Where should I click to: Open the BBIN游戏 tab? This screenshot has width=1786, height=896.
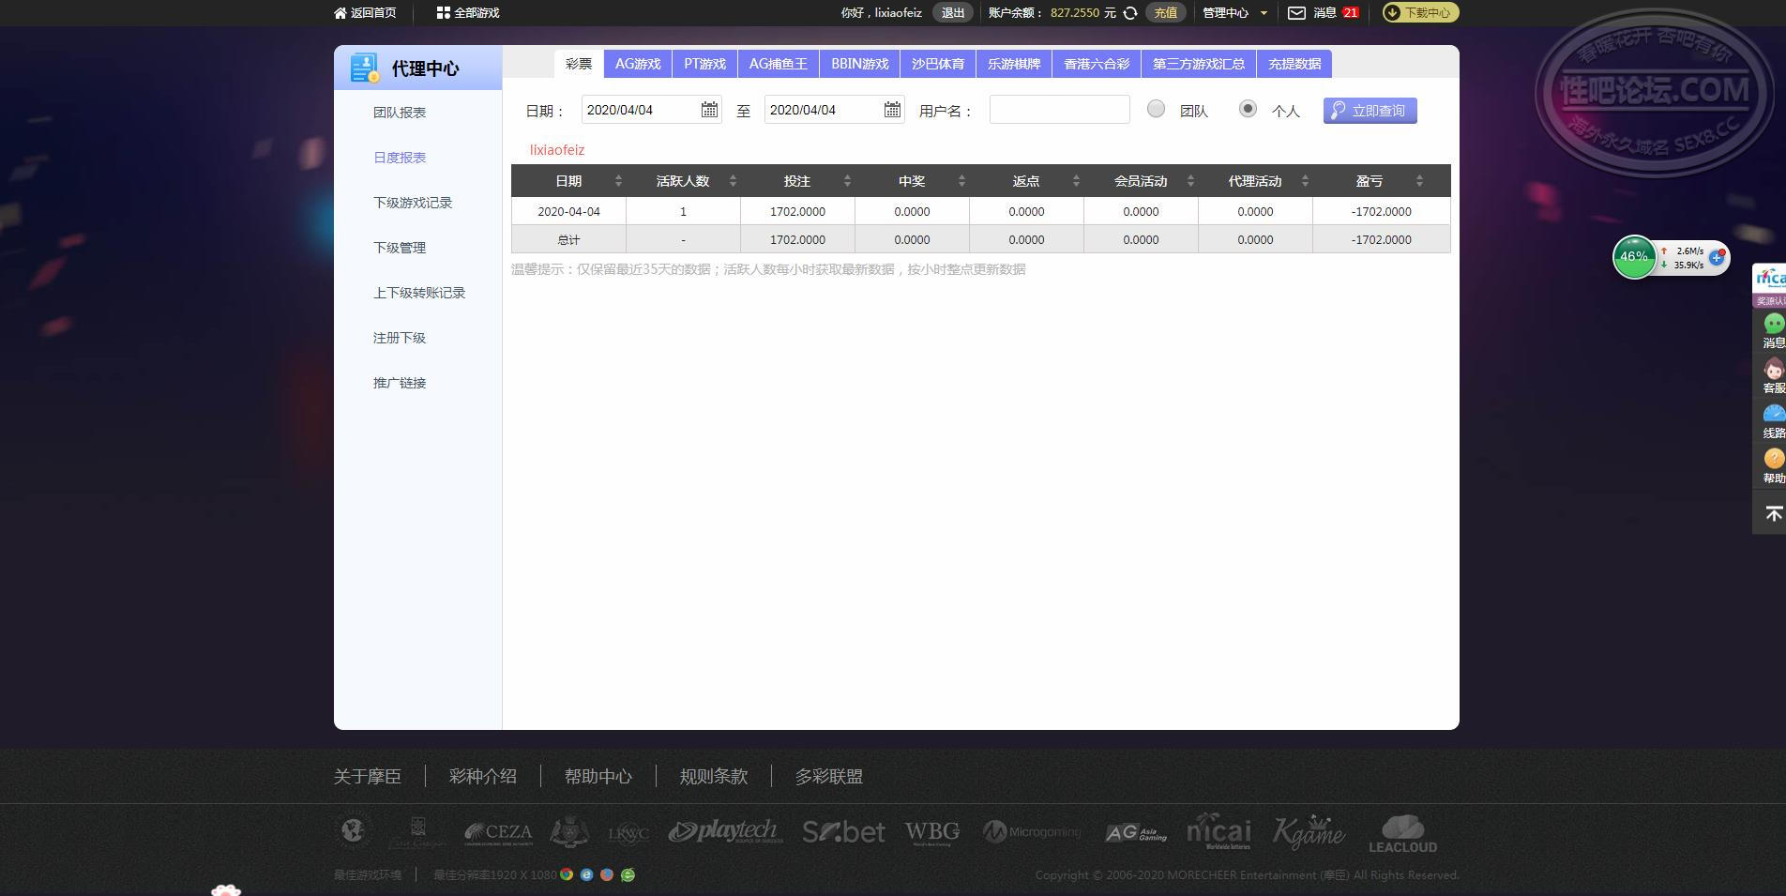pos(860,64)
